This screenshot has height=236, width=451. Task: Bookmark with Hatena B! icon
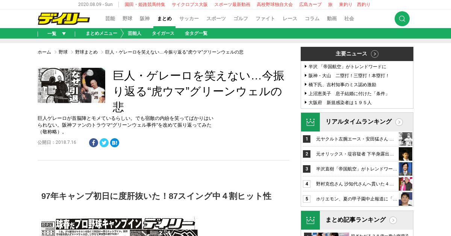coord(115,143)
